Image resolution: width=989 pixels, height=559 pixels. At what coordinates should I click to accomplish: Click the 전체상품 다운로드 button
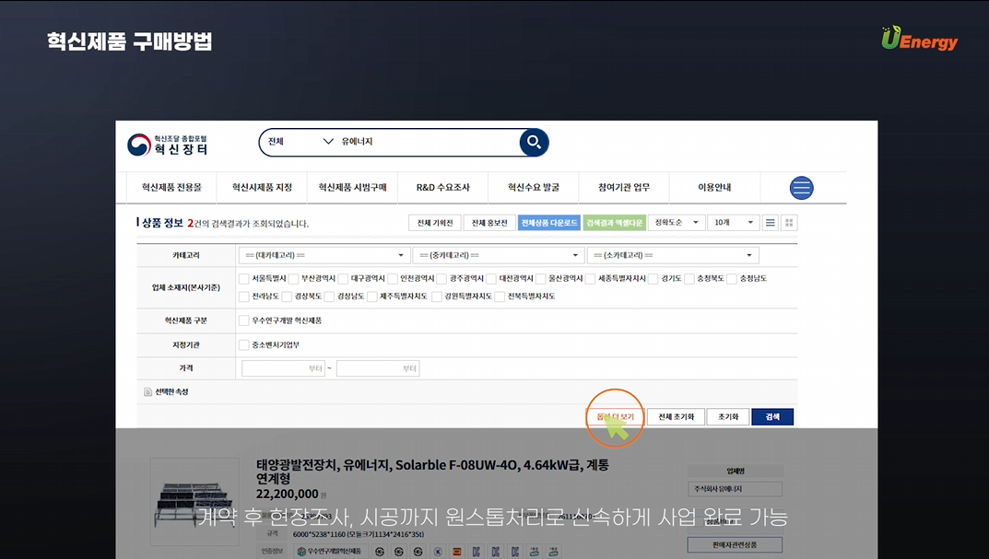point(548,223)
